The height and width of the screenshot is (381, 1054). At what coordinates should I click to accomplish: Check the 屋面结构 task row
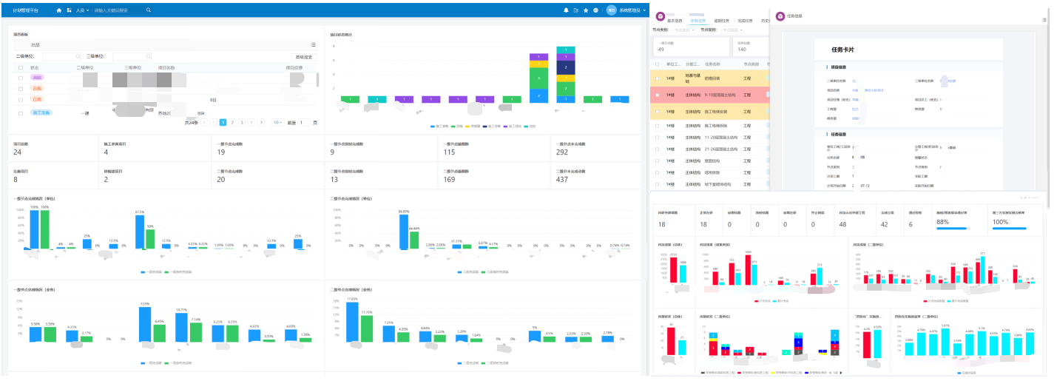tap(657, 161)
